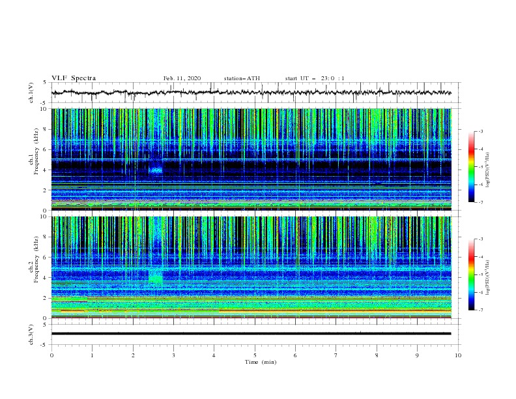Click the ch.3(V) axis "-5" tick label

tap(44, 345)
